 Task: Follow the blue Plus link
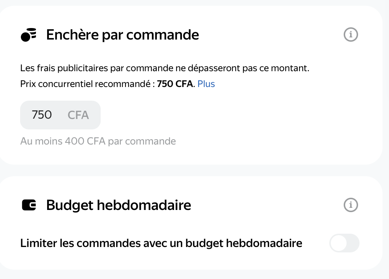pos(206,84)
